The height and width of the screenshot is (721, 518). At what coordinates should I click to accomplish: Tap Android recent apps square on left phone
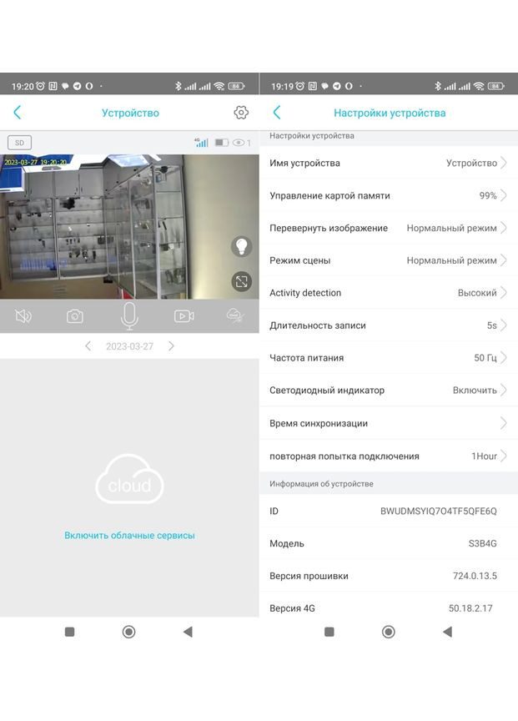coord(70,632)
